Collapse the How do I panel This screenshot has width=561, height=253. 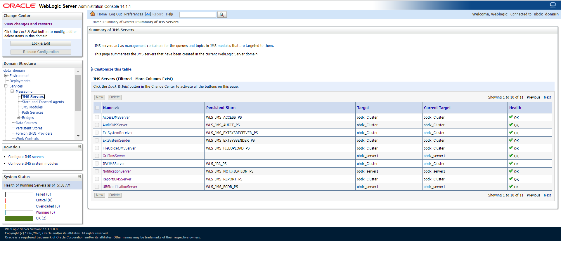(x=79, y=147)
